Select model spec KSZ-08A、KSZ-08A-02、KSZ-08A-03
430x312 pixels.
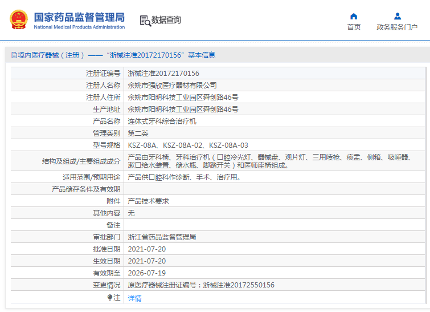[188, 145]
